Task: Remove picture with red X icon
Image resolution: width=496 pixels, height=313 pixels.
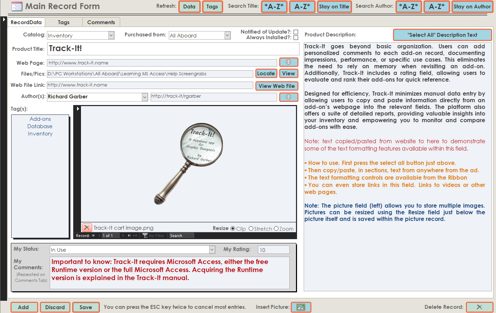Action: [x=87, y=228]
